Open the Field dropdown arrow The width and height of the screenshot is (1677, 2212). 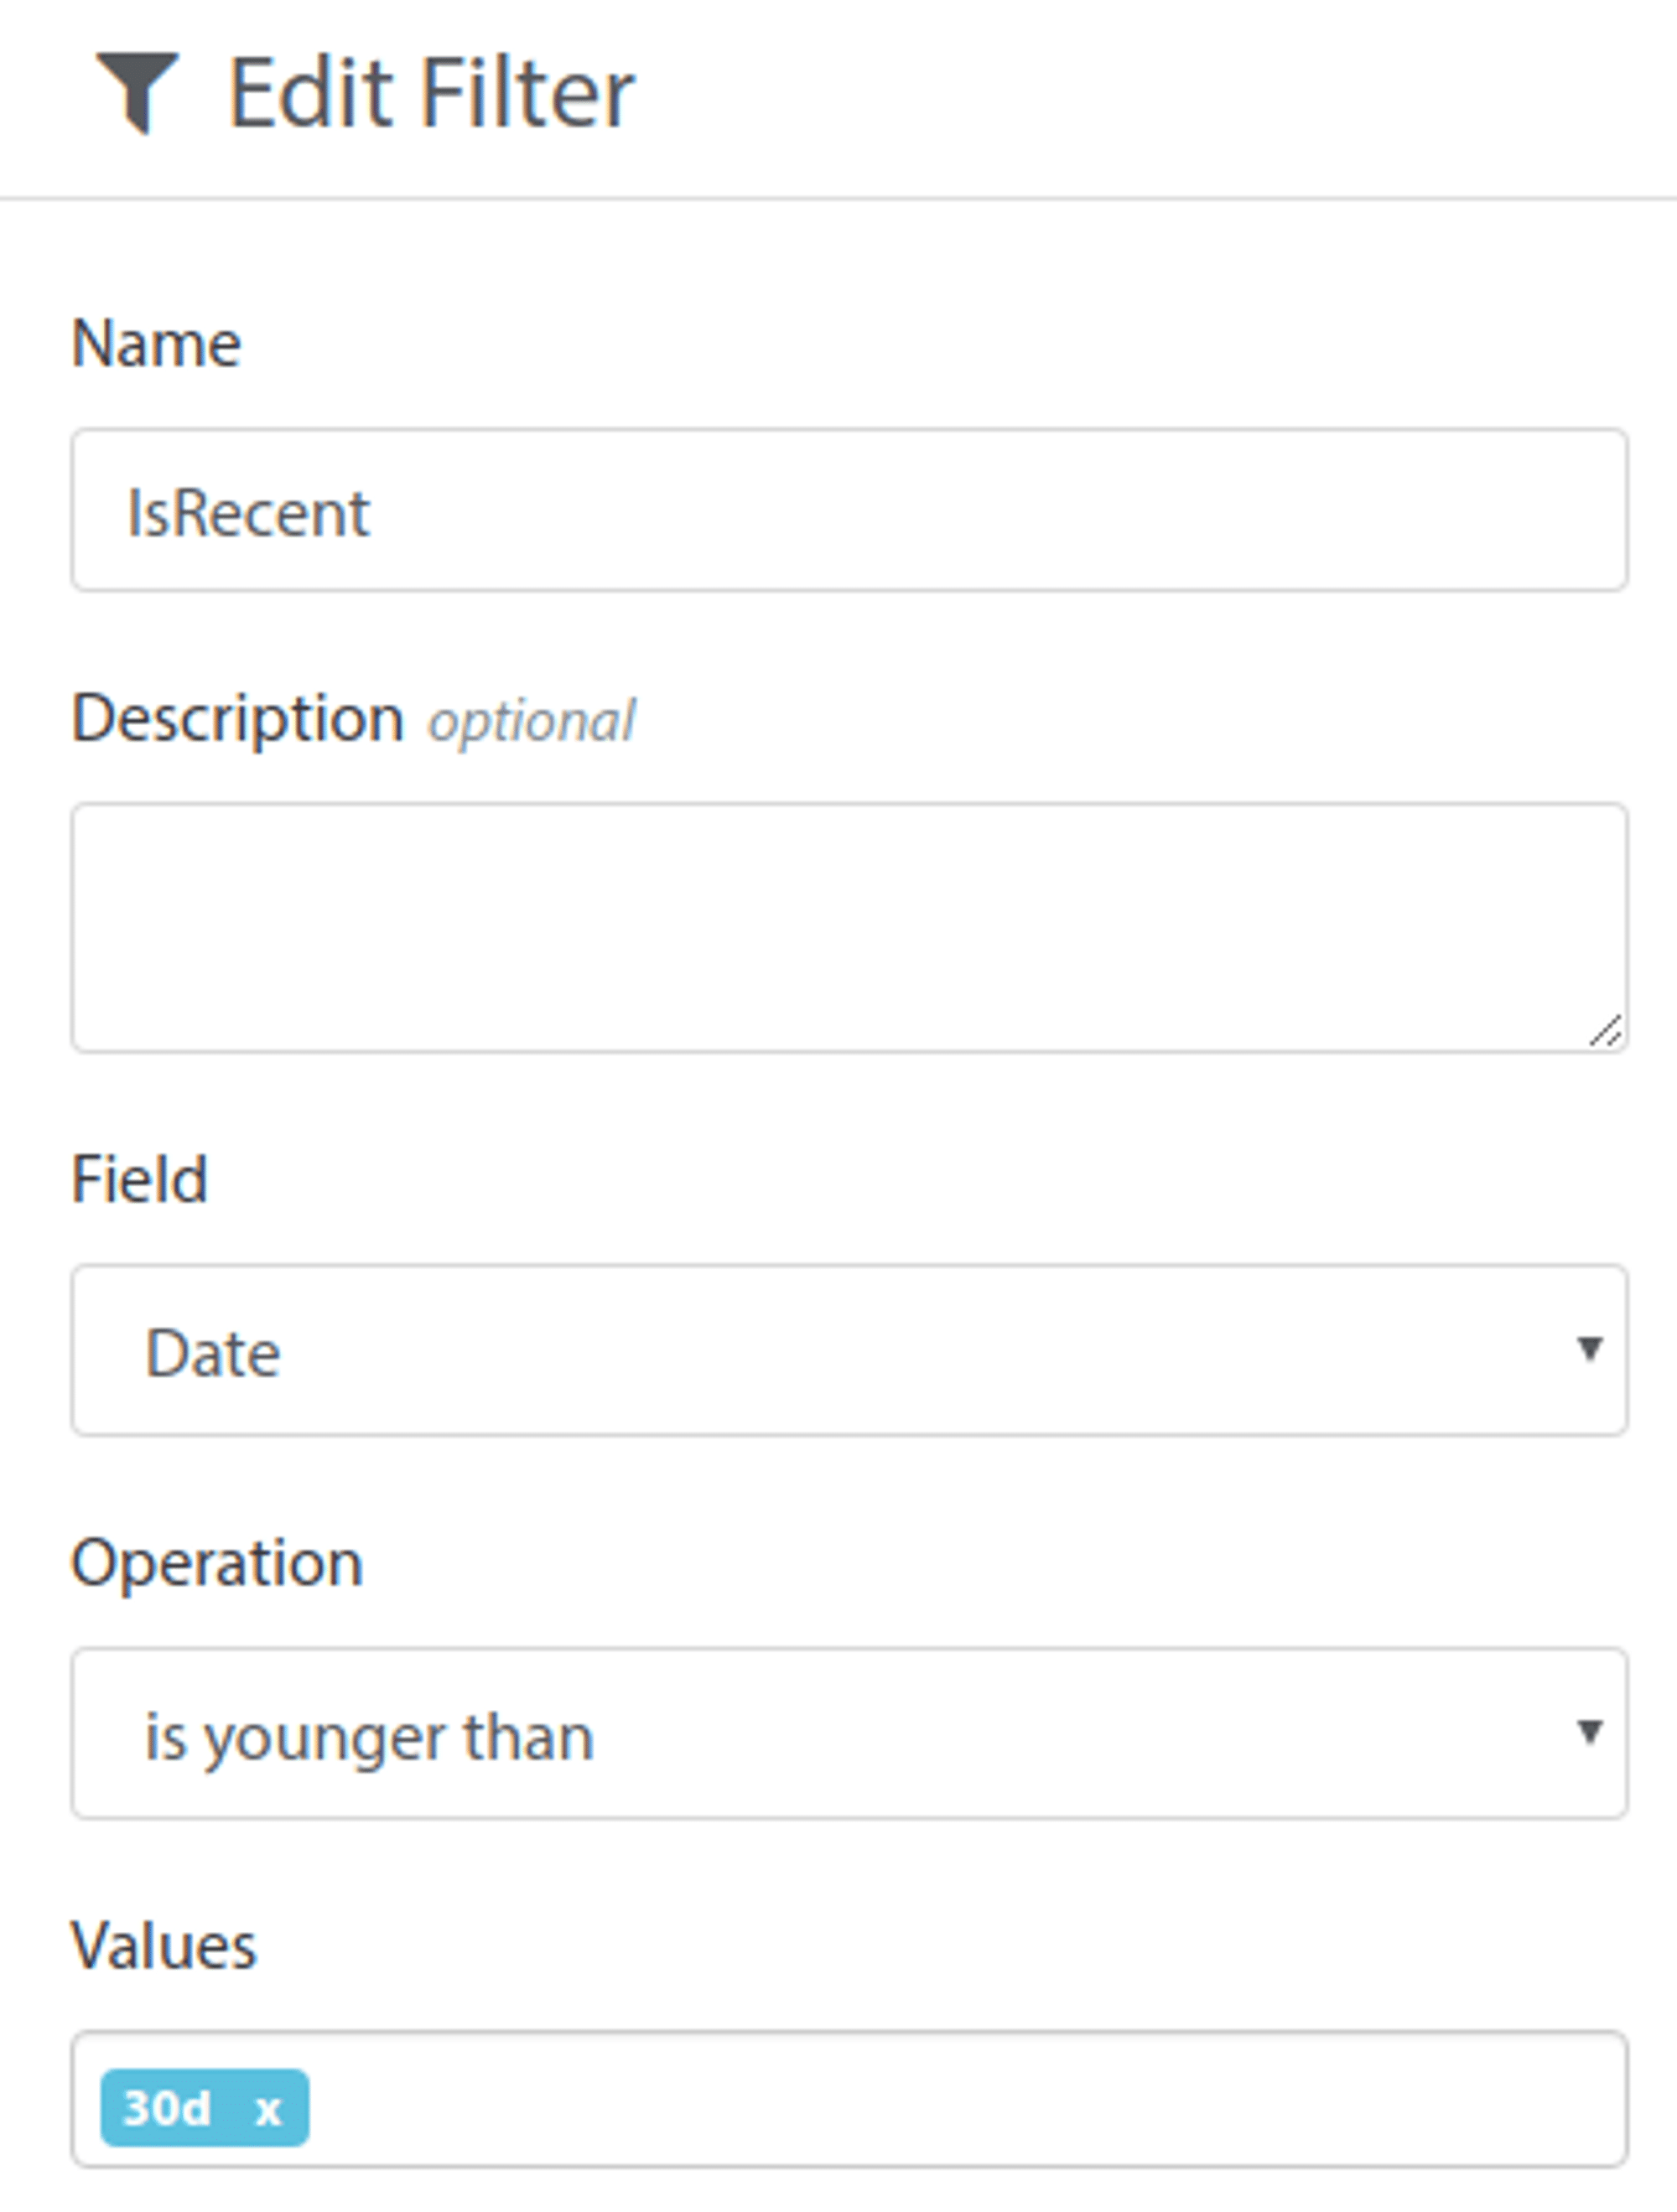point(1589,1348)
